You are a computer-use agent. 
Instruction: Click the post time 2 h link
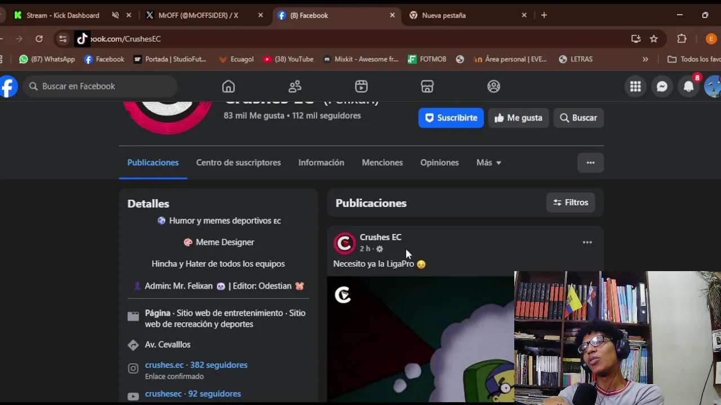[365, 249]
